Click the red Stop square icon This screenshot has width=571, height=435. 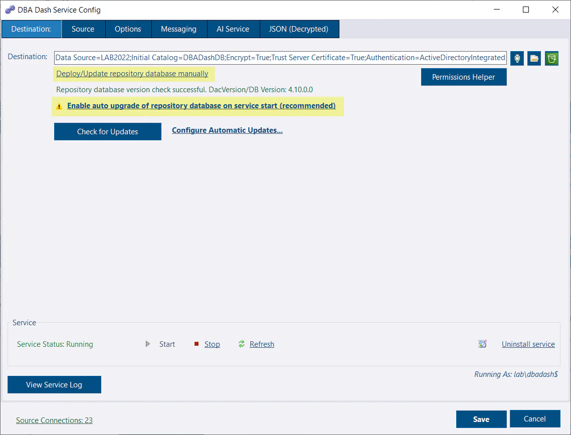197,344
